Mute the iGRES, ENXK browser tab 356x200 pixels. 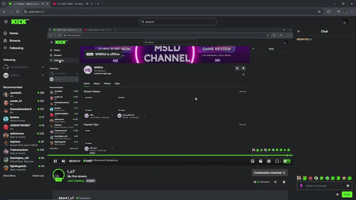point(87,4)
